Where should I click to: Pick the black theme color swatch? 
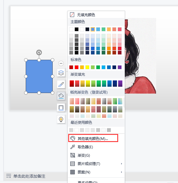click(77, 29)
